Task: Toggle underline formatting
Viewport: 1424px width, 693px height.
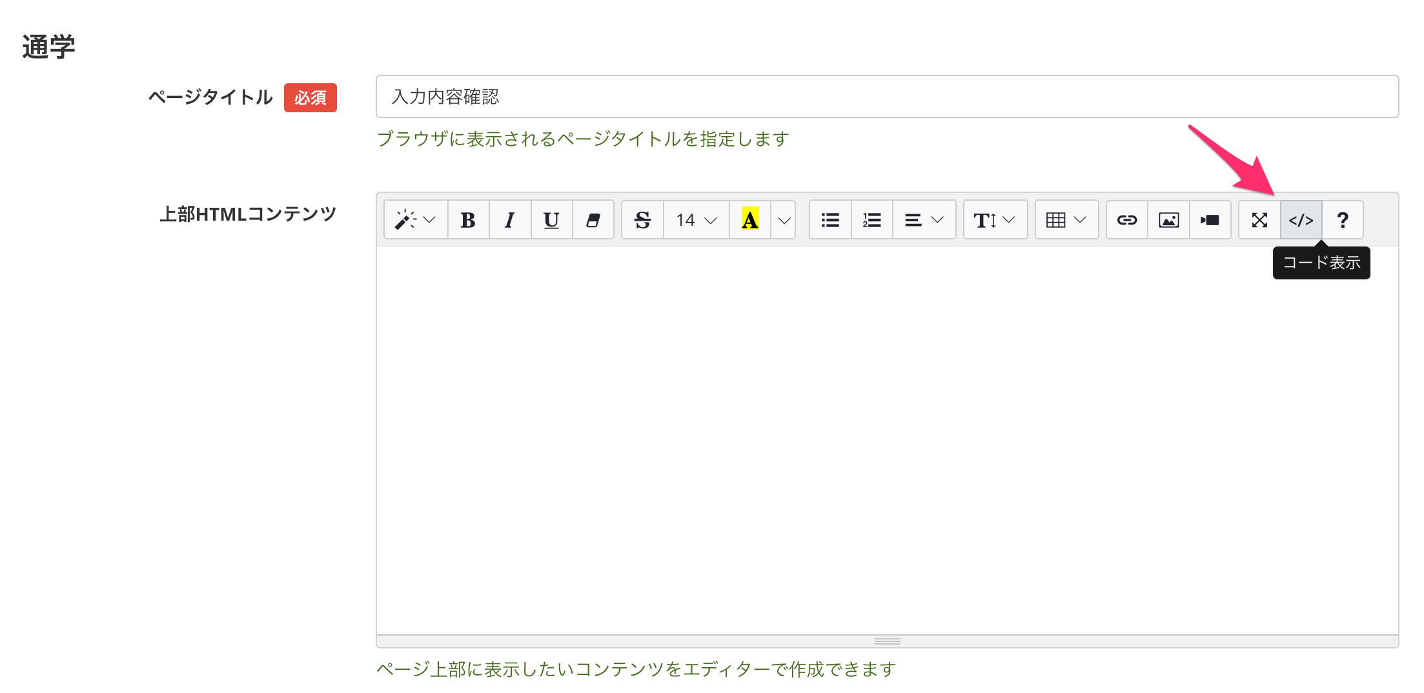Action: (551, 220)
